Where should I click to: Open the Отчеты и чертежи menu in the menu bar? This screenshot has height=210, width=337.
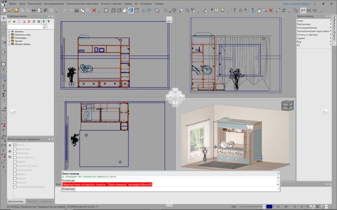(111, 4)
